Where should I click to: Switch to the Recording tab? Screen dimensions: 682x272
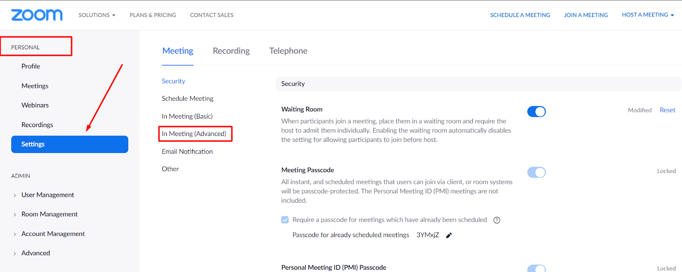pos(231,51)
